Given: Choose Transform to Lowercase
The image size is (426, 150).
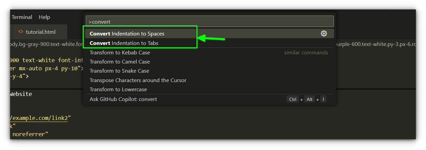Looking at the screenshot, I should pos(118,89).
